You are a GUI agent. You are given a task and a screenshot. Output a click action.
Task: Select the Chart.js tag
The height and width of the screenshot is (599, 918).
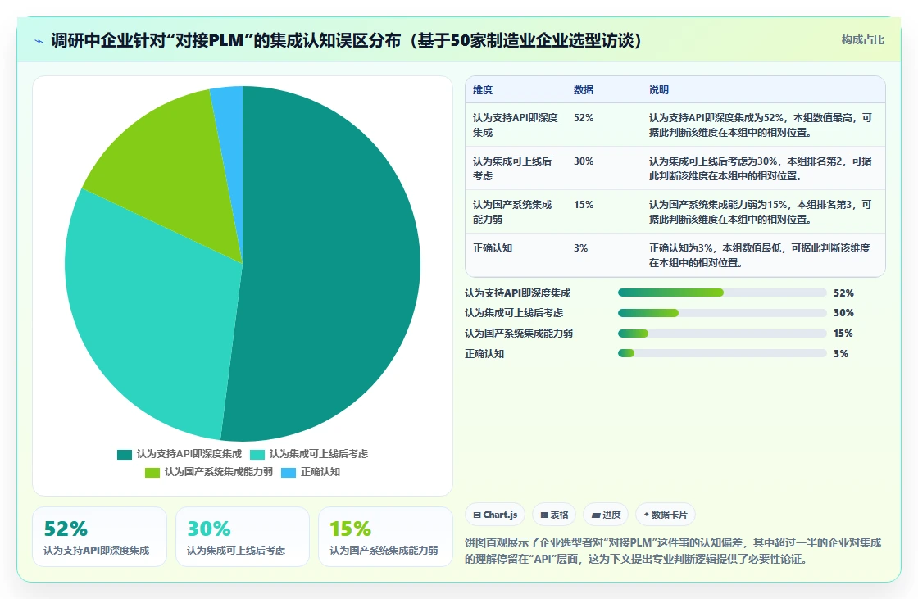tap(495, 515)
